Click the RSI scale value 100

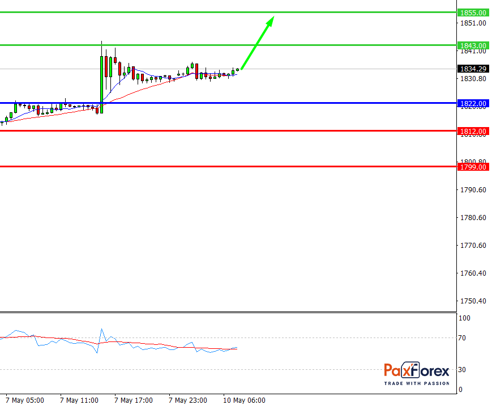coord(465,318)
